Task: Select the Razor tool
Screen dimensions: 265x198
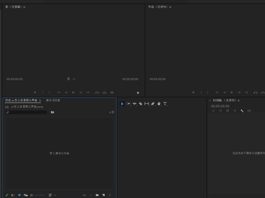Action: pos(140,104)
